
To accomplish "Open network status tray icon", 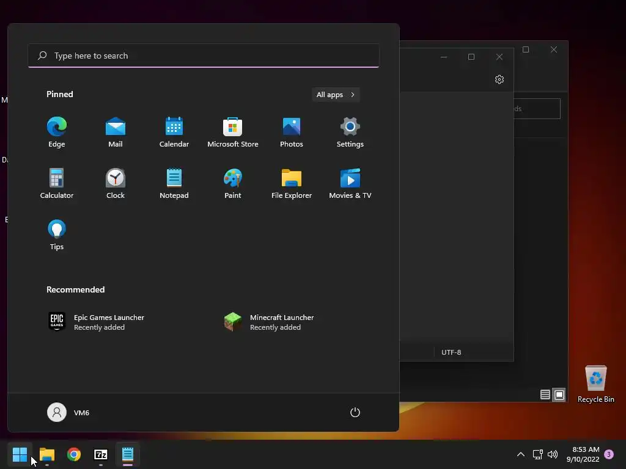I will coord(537,454).
